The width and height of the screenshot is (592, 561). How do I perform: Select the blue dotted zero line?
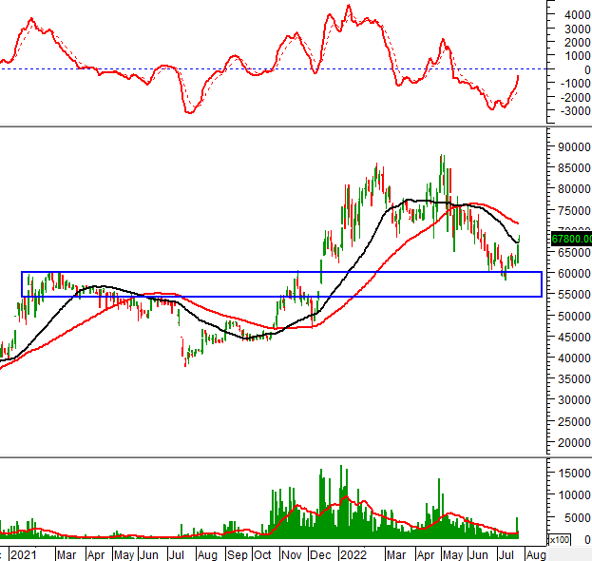pyautogui.click(x=274, y=69)
